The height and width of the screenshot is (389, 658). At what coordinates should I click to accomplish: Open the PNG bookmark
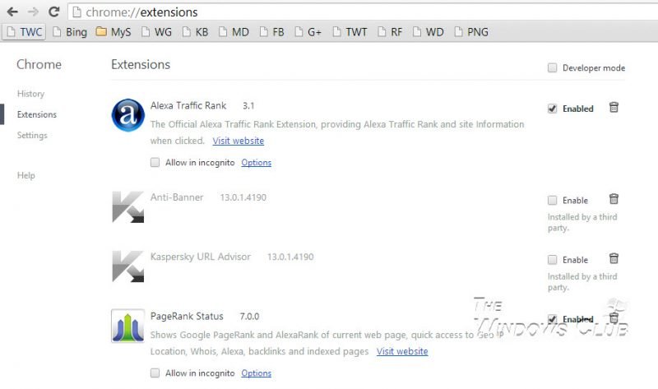coord(471,32)
